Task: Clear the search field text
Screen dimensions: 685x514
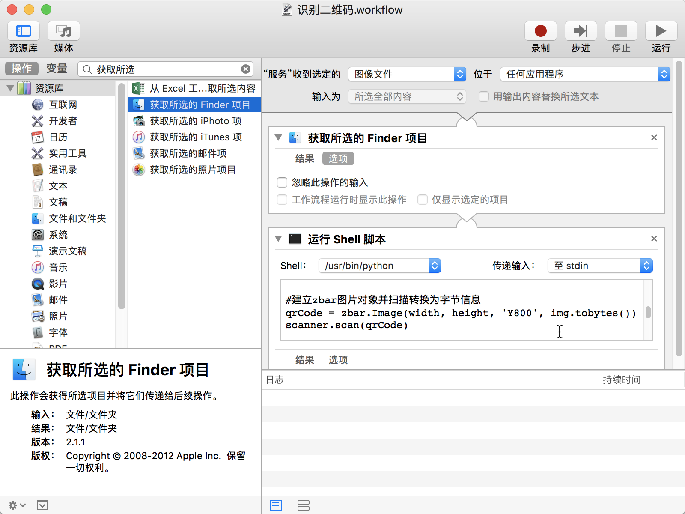Action: 246,69
